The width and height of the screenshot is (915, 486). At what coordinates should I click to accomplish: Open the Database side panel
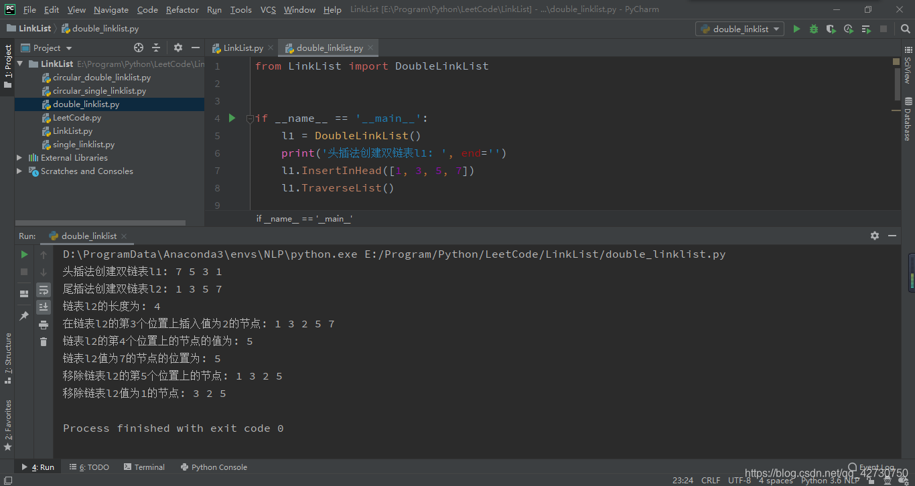(908, 118)
